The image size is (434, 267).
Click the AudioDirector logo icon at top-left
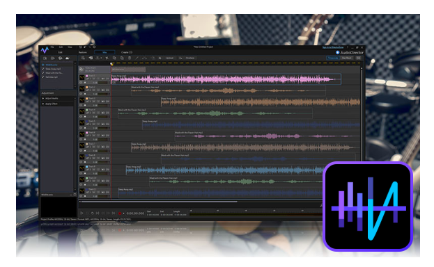[x=45, y=50]
